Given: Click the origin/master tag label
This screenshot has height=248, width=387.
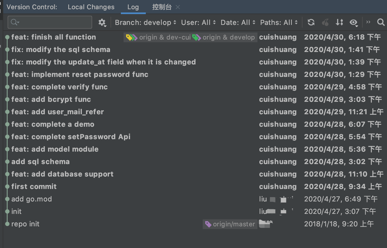Looking at the screenshot, I should (230, 224).
